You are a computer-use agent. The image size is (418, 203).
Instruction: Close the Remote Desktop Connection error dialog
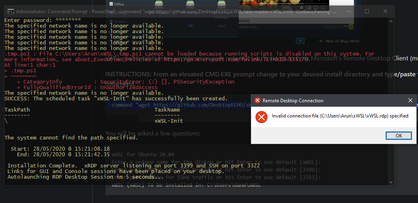(x=410, y=101)
